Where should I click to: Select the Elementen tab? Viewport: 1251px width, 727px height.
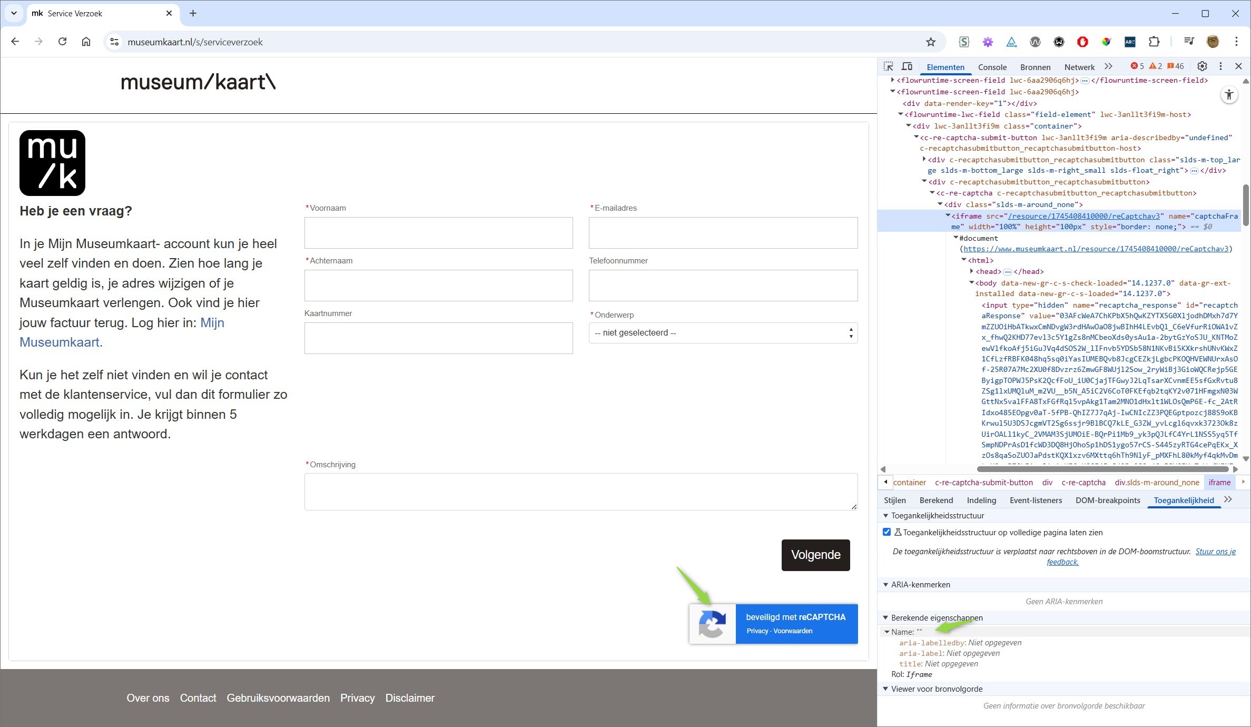tap(945, 67)
